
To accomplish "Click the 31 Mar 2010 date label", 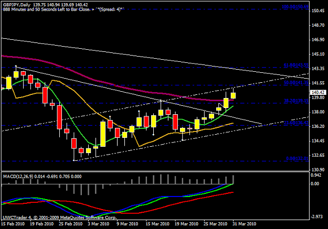I will click(x=244, y=224).
